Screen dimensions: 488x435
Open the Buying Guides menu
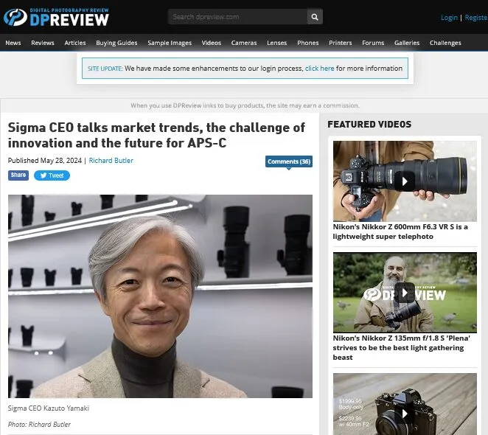click(116, 43)
